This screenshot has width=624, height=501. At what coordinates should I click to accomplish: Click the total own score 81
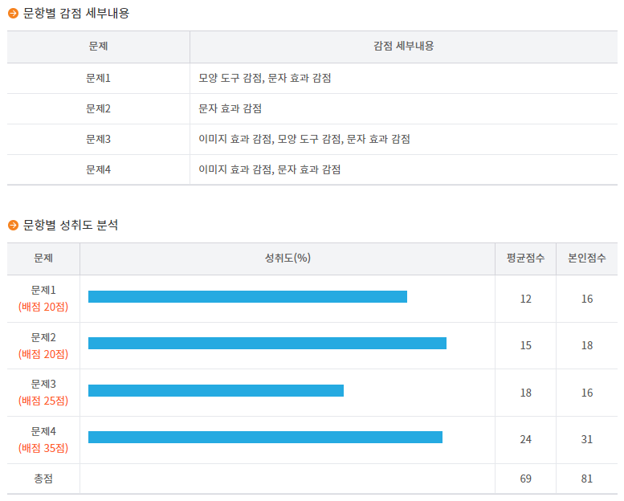tap(587, 479)
